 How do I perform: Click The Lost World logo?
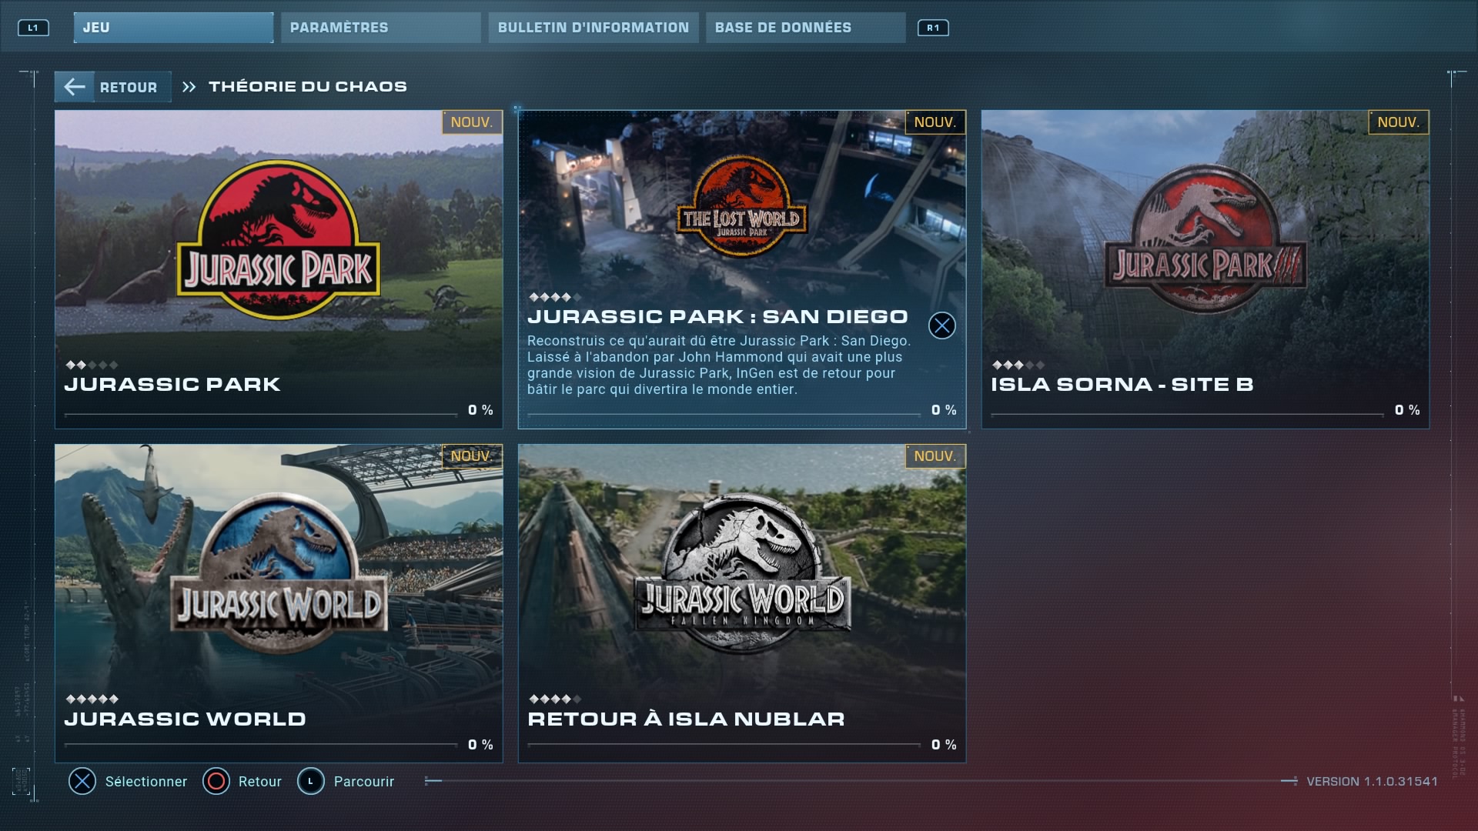coord(742,205)
